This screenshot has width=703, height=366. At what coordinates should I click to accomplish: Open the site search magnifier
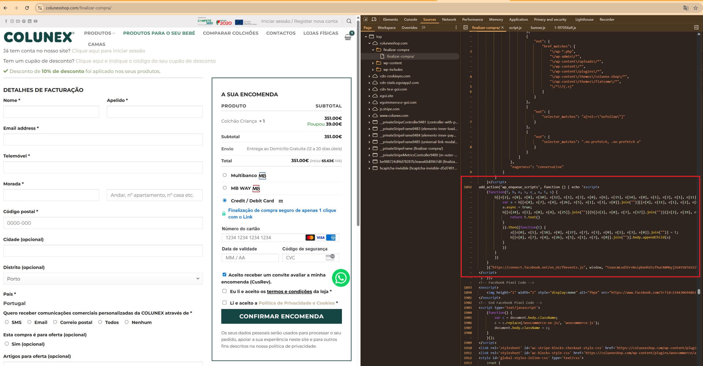pos(349,21)
